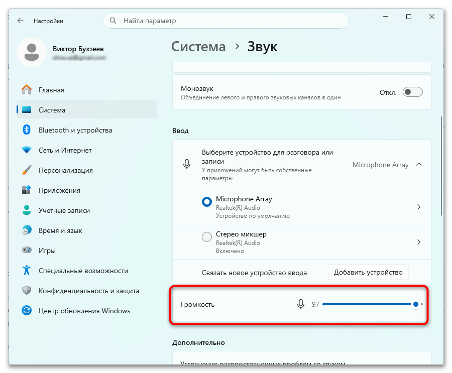
Task: Click the Время и язык globe-clock icon
Action: tap(27, 230)
